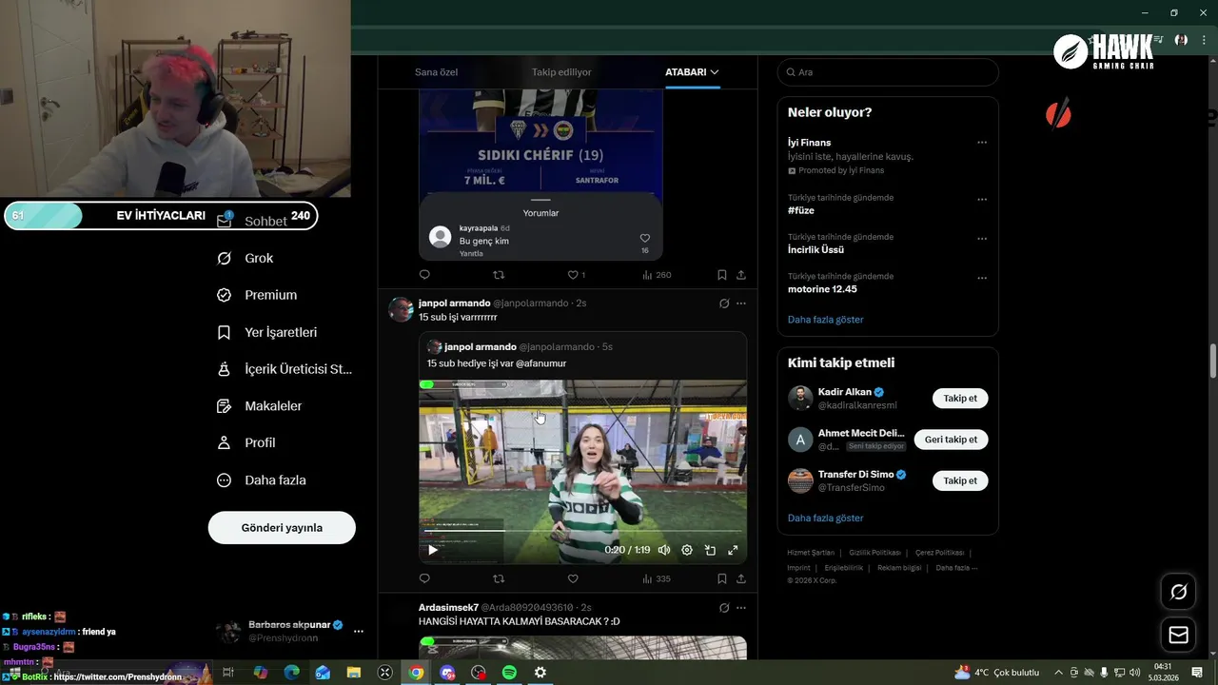Play the embedded video
The image size is (1218, 685).
tap(433, 550)
